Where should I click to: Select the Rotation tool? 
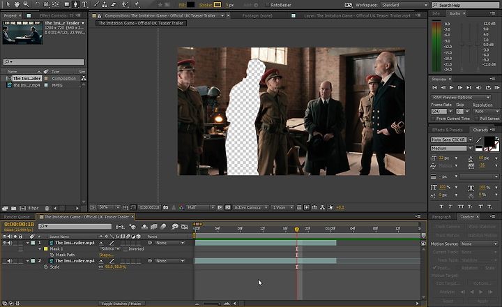pyautogui.click(x=38, y=4)
